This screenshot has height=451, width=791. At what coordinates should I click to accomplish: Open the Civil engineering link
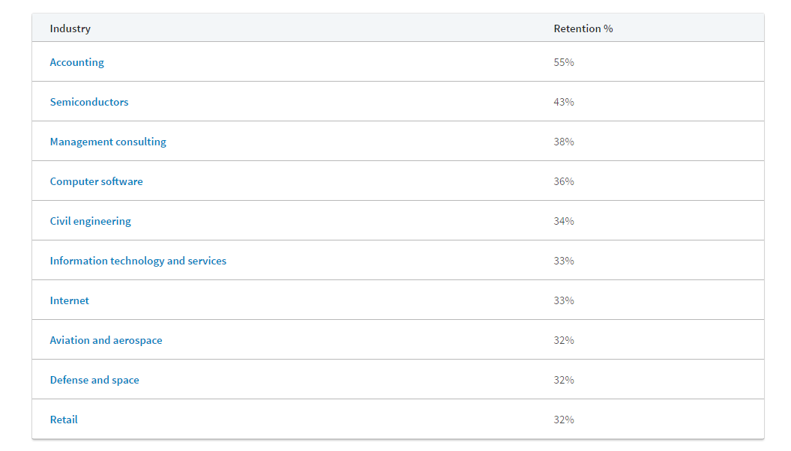[90, 220]
